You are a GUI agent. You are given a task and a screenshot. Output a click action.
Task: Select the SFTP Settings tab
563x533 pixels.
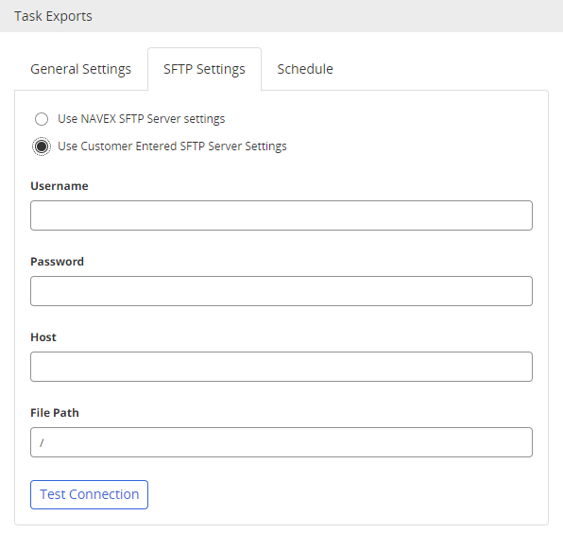click(x=204, y=69)
